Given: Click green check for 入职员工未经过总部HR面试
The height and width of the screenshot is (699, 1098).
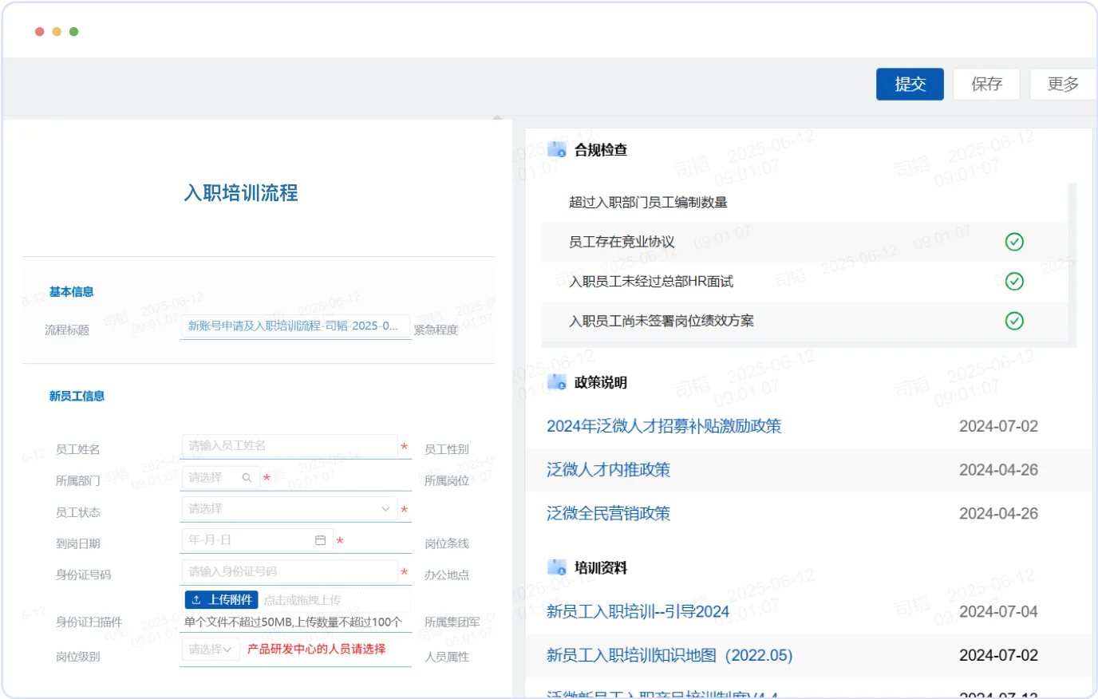Looking at the screenshot, I should (x=1014, y=281).
